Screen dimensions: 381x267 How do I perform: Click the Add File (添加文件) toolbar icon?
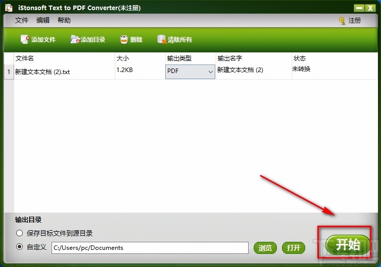[x=25, y=39]
